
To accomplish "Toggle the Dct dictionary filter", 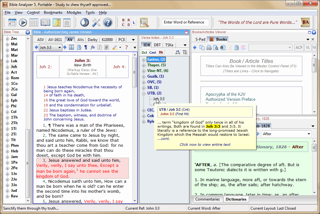I will [144, 52].
